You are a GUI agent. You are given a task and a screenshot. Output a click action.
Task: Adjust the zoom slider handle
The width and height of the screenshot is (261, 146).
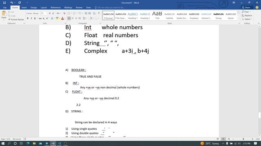(x=243, y=139)
